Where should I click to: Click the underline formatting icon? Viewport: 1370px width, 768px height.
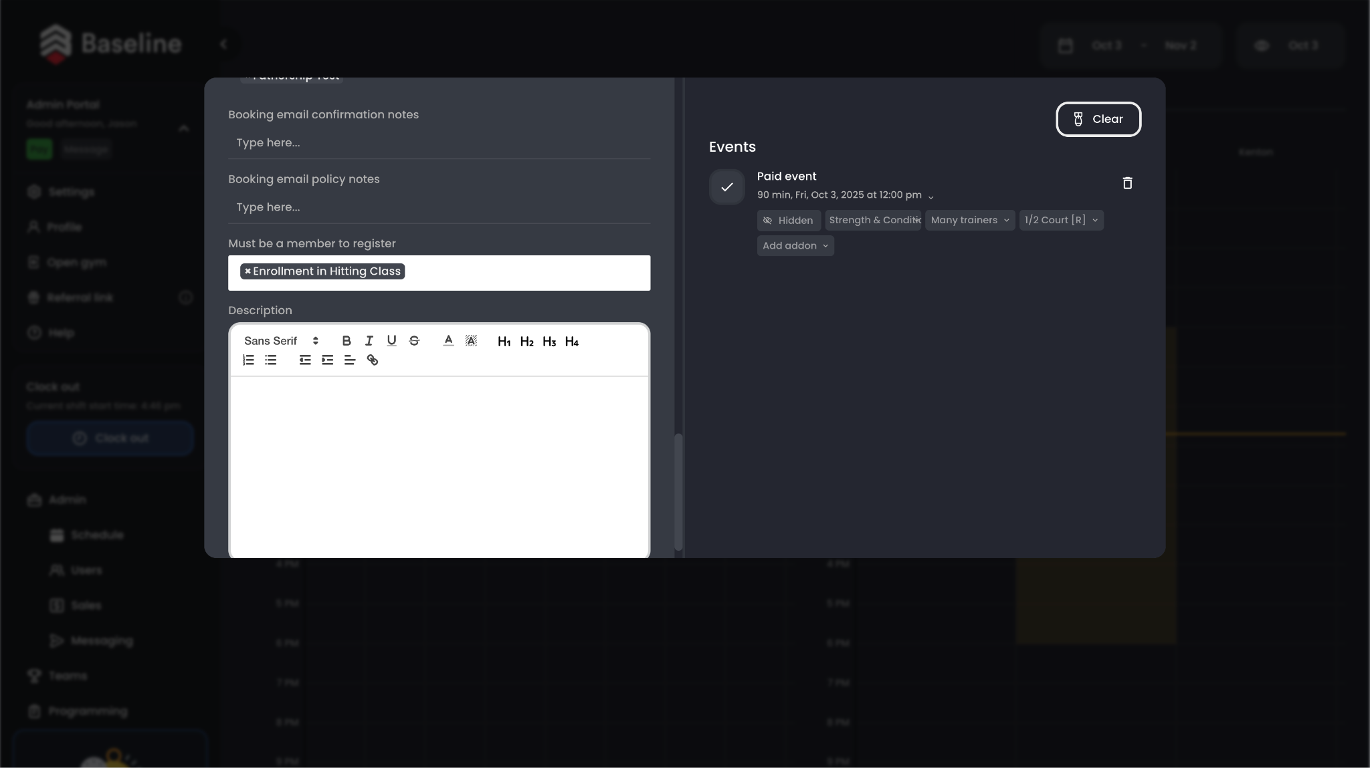[391, 341]
